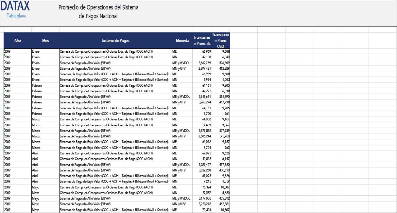Select the Año column header
Image resolution: width=397 pixels, height=213 pixels.
click(17, 41)
